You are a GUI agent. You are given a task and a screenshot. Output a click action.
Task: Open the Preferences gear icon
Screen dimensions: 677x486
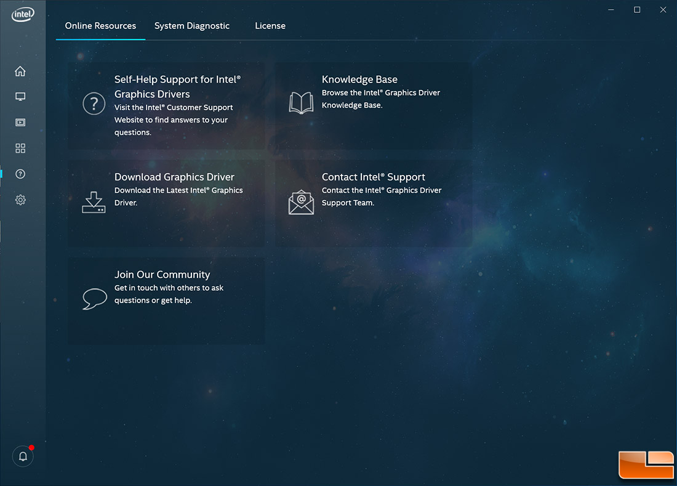click(x=20, y=200)
